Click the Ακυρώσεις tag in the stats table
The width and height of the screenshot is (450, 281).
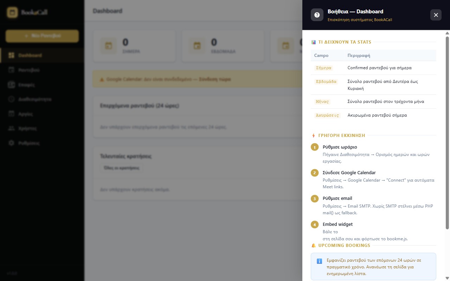coord(327,115)
